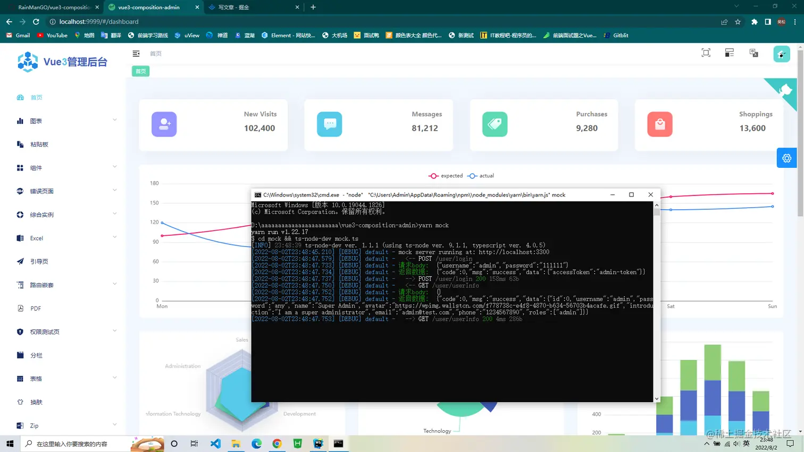Click the Messages chat bubble icon
The height and width of the screenshot is (452, 804).
click(330, 124)
